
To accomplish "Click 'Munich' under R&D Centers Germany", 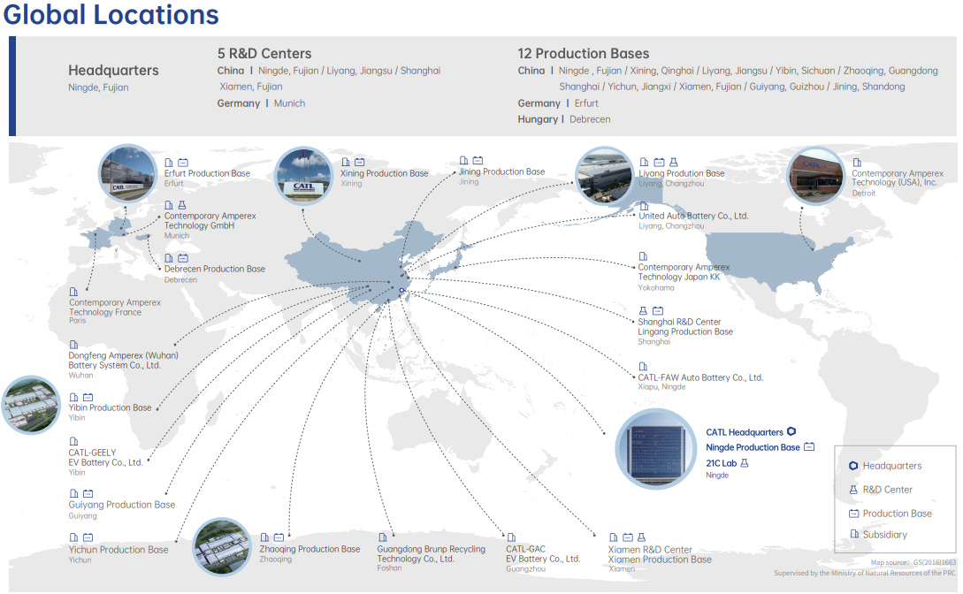I will pyautogui.click(x=289, y=103).
